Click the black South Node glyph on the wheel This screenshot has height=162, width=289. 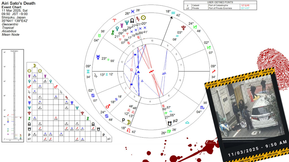tap(169, 123)
